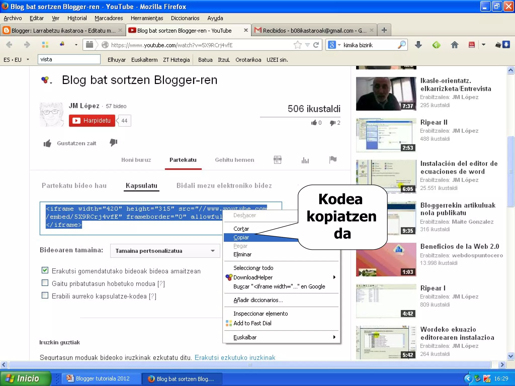The image size is (515, 386).
Task: Open Tamaina pertsonalizatua size dropdown
Action: [165, 251]
